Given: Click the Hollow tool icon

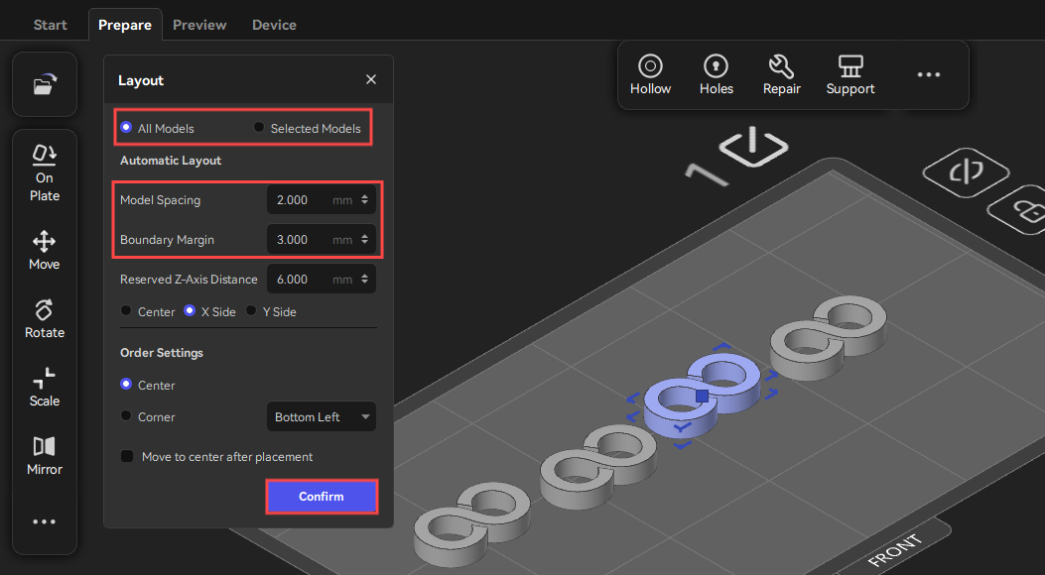Looking at the screenshot, I should [650, 74].
